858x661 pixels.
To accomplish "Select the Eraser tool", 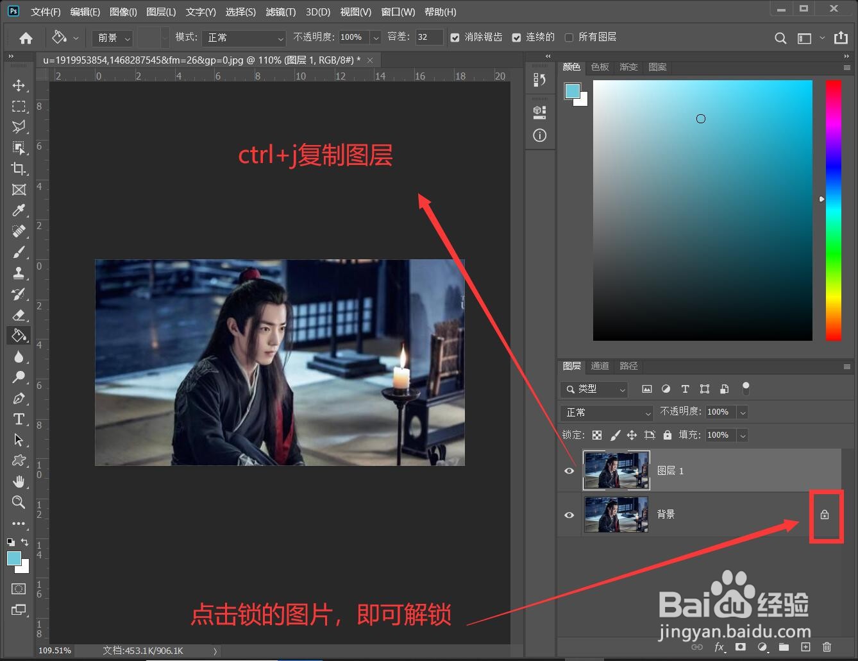I will [19, 314].
